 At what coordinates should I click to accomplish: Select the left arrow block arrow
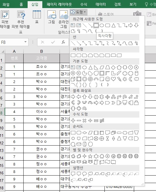pyautogui.click(x=79, y=97)
